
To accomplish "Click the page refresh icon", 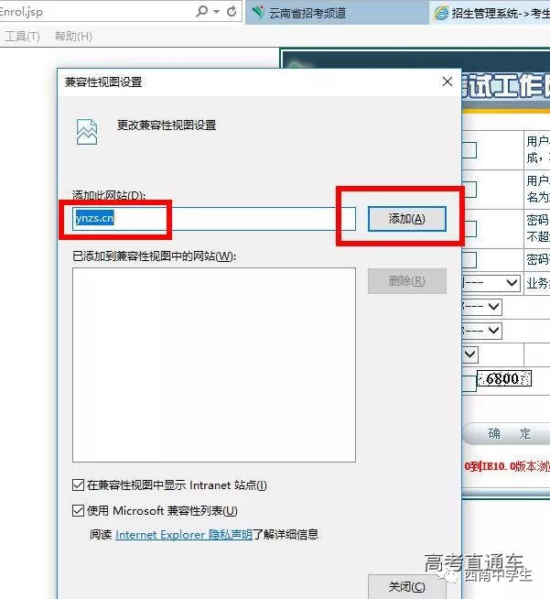I will click(232, 12).
